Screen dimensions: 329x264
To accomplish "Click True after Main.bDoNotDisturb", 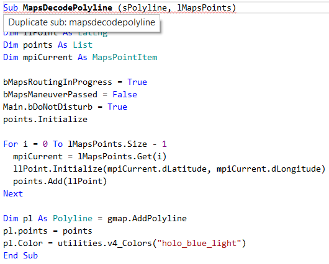I will tap(117, 107).
